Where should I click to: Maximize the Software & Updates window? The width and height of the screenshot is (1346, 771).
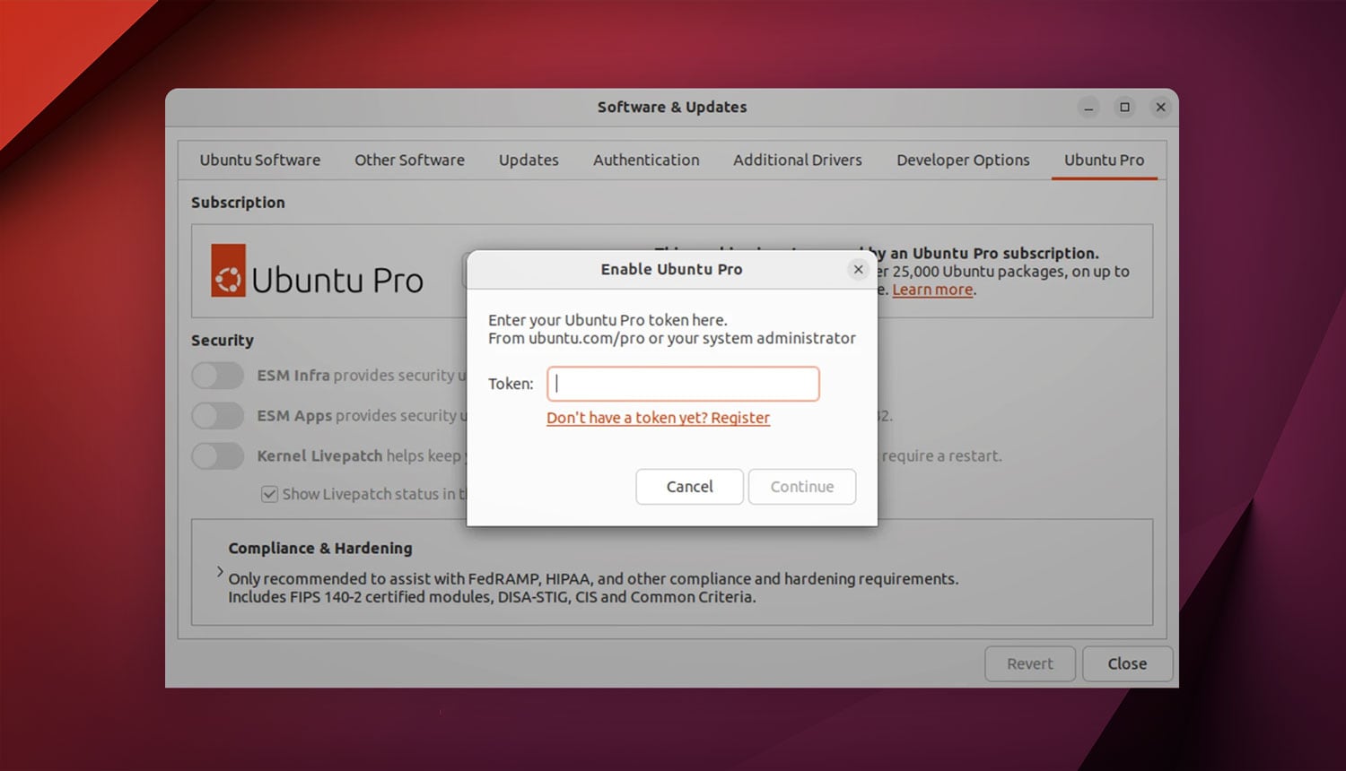tap(1124, 108)
